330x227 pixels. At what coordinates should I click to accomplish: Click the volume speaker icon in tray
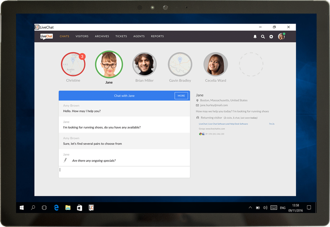[x=265, y=208]
